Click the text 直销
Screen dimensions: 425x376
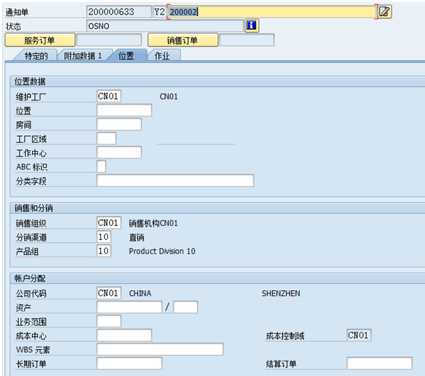tap(137, 238)
